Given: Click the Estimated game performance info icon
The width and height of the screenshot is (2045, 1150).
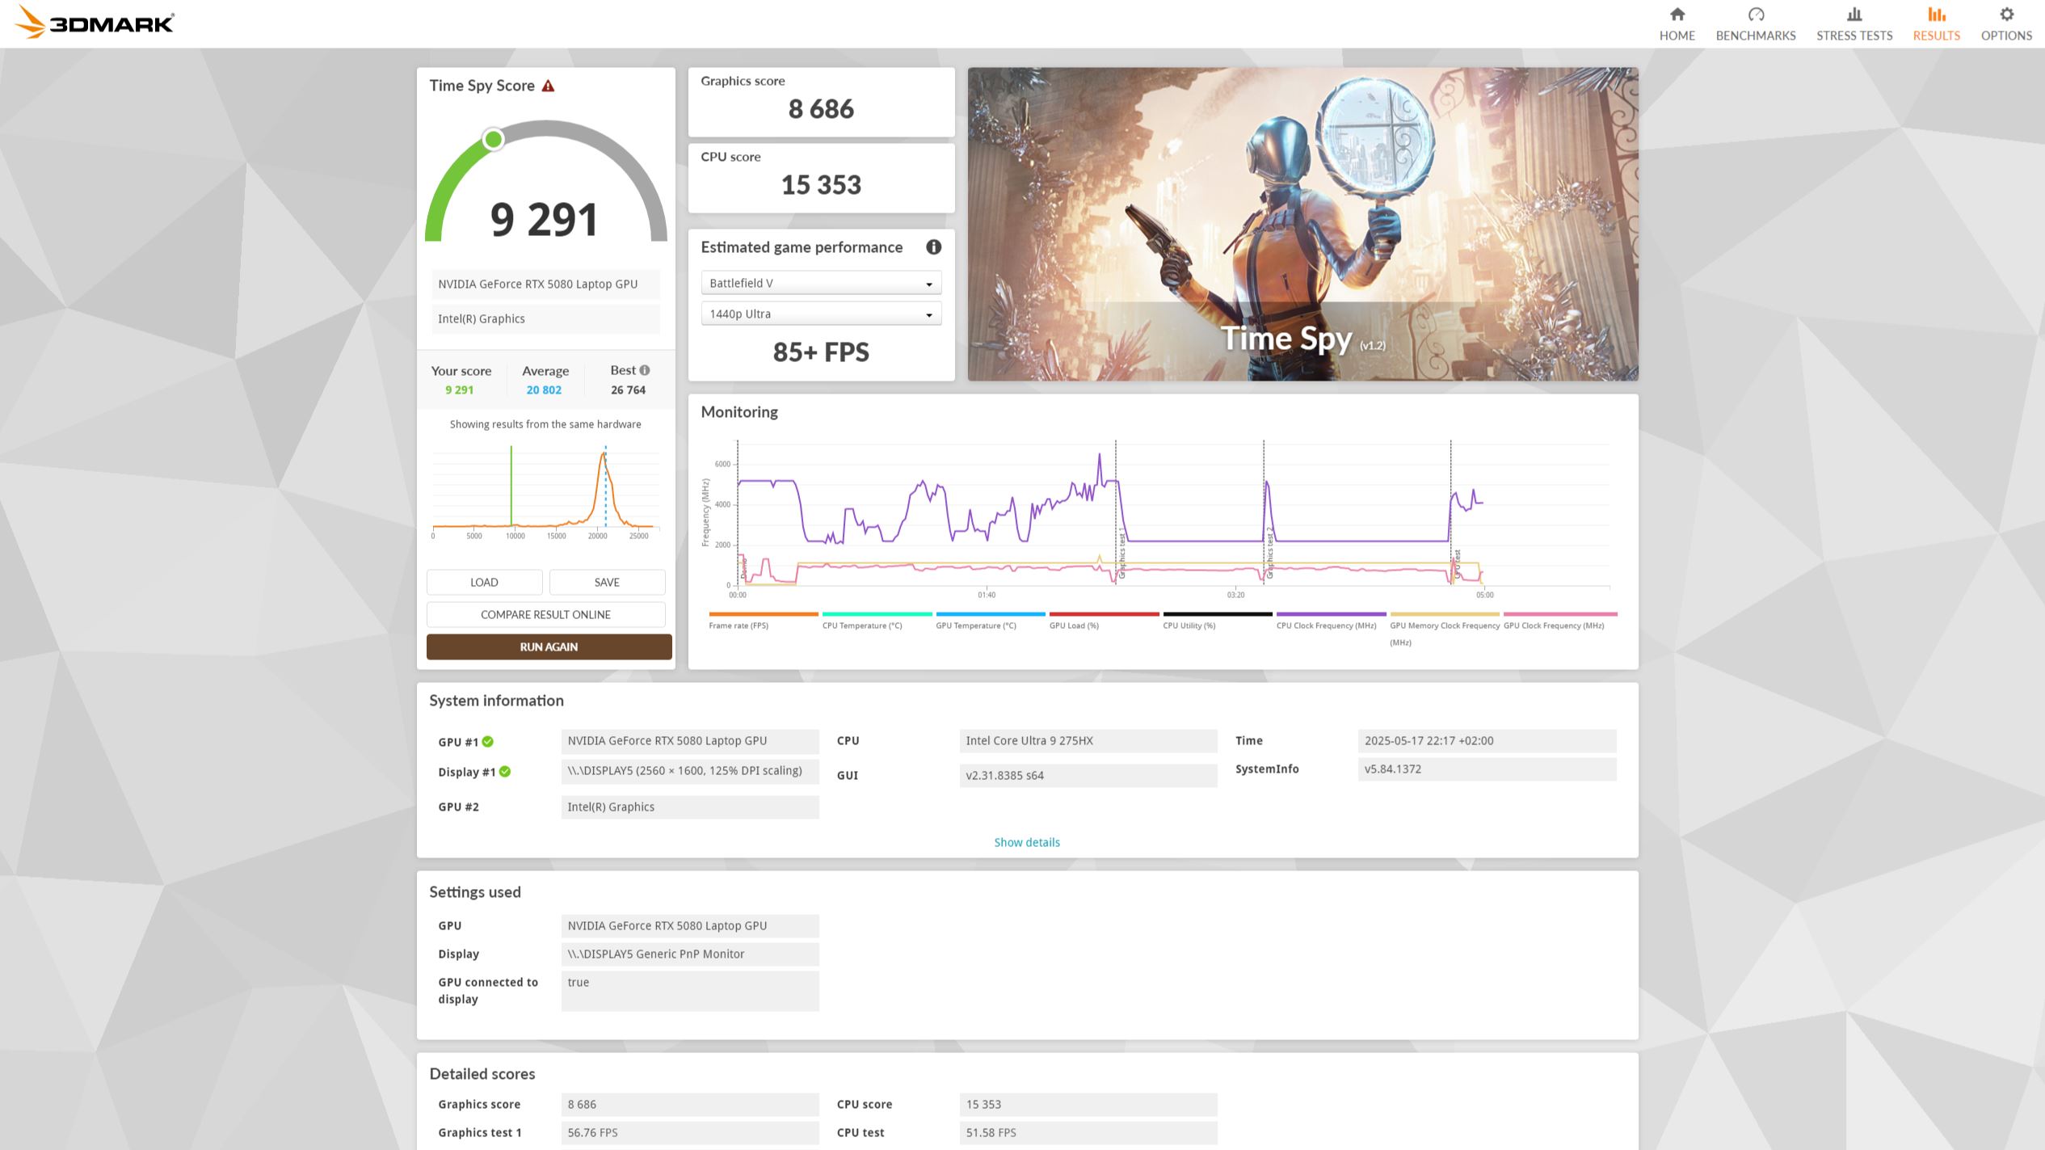Looking at the screenshot, I should coord(933,247).
